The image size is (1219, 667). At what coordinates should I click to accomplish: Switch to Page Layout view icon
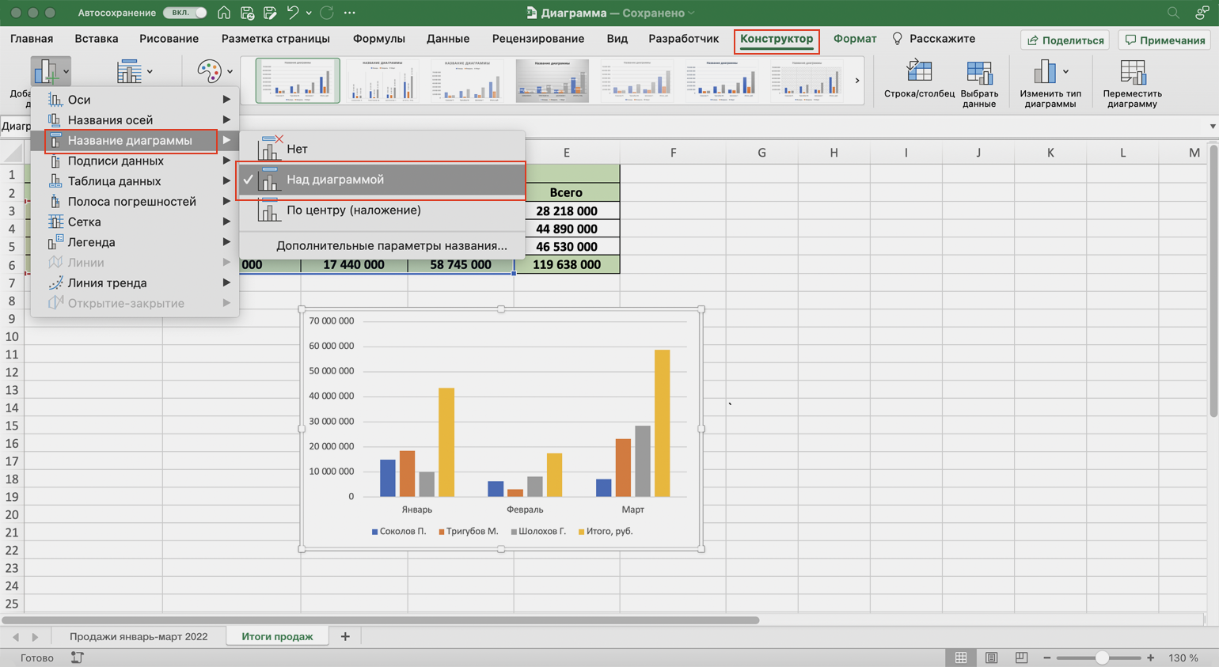[991, 658]
